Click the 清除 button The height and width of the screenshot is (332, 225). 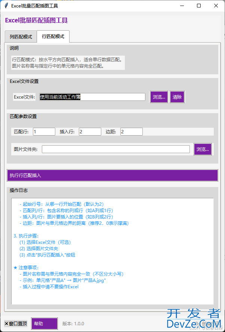pyautogui.click(x=177, y=97)
